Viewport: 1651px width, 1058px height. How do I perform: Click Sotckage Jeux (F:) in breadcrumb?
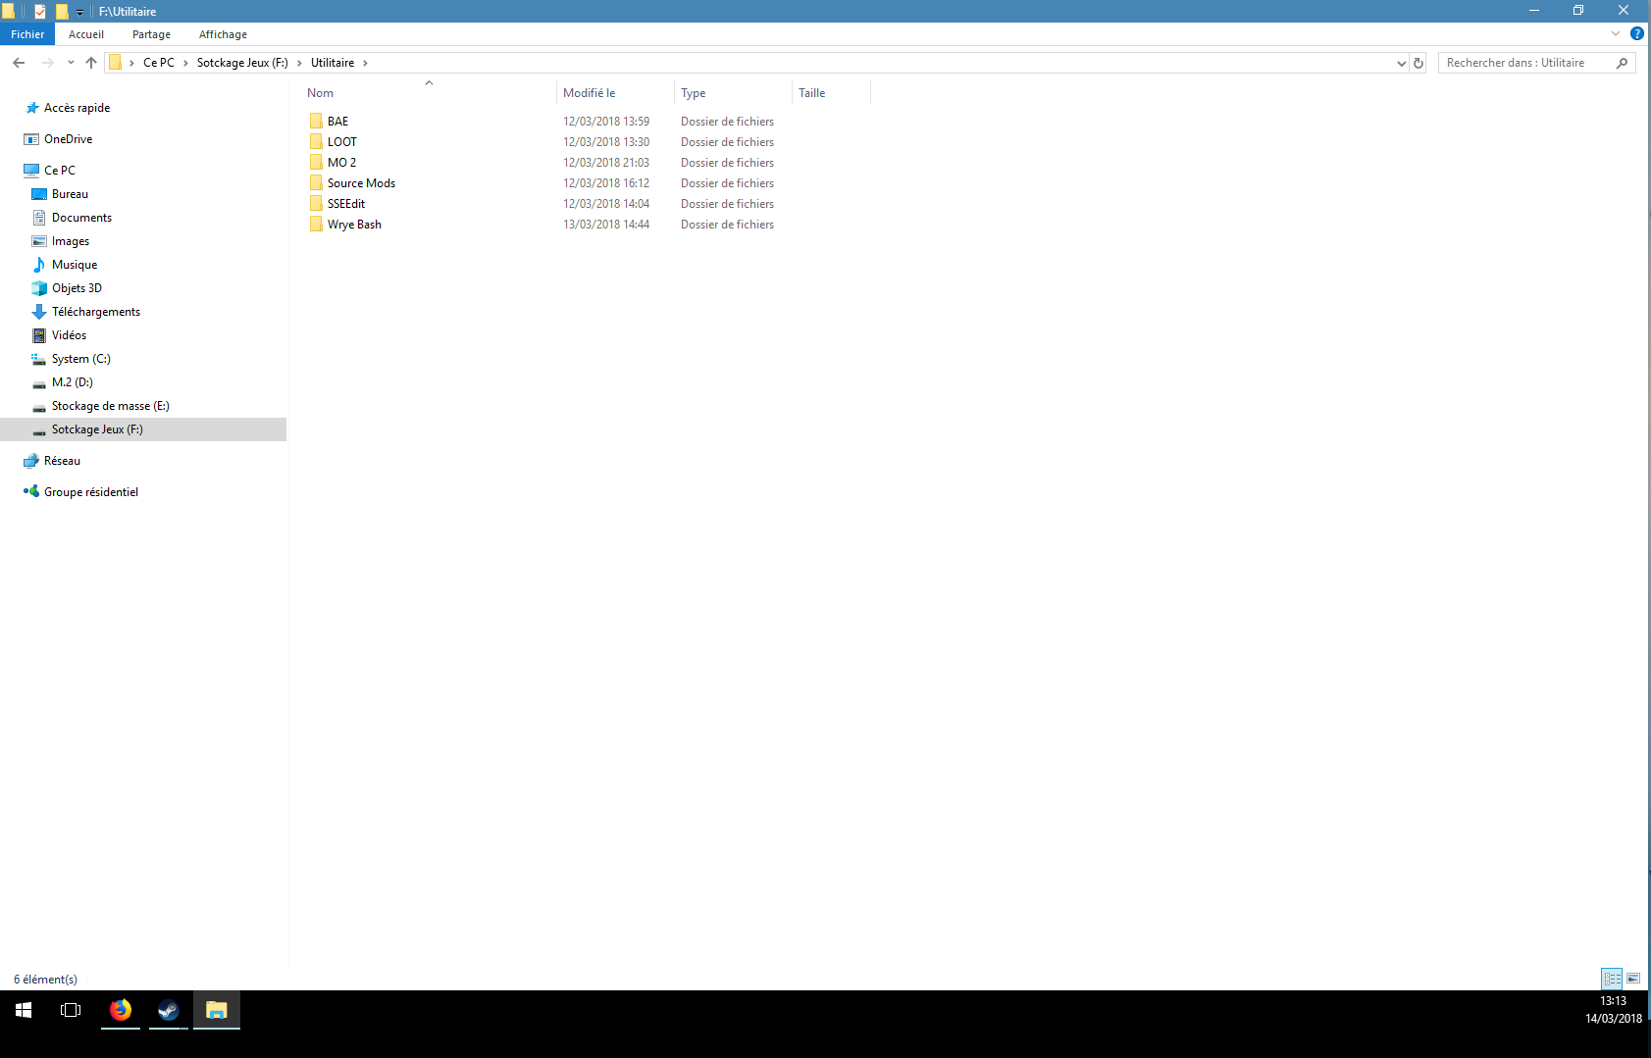pyautogui.click(x=242, y=63)
